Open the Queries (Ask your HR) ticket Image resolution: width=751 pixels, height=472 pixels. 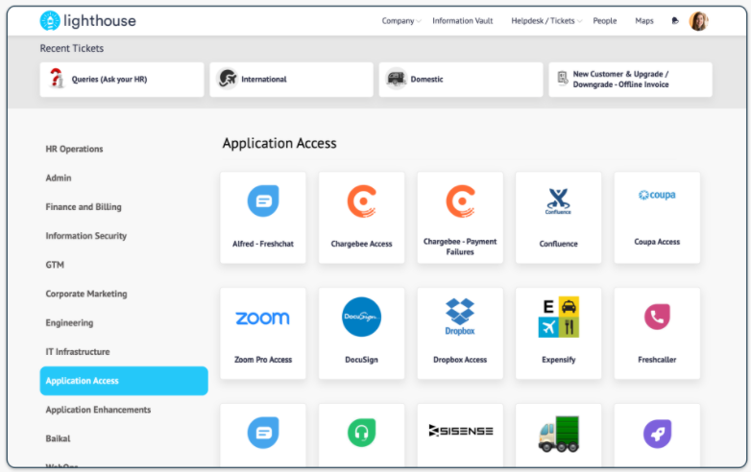[109, 80]
